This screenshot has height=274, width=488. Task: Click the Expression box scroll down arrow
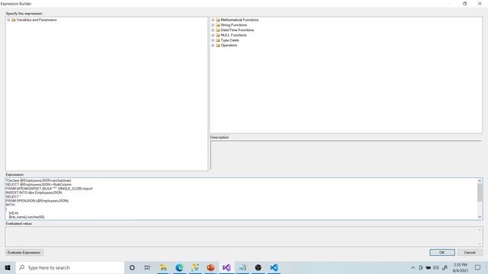coord(480,217)
